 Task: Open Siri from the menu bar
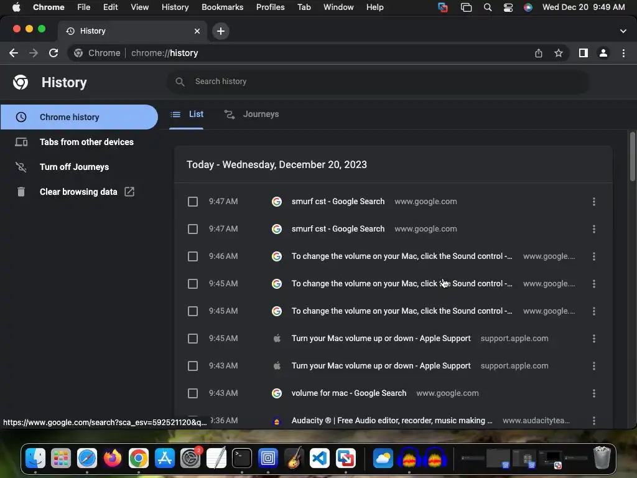point(528,7)
